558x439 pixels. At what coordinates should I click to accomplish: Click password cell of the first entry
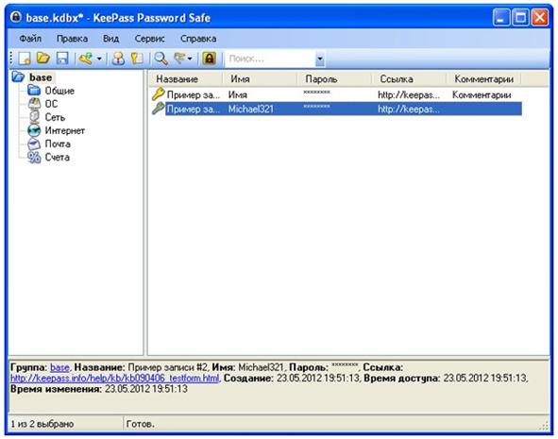coord(316,93)
